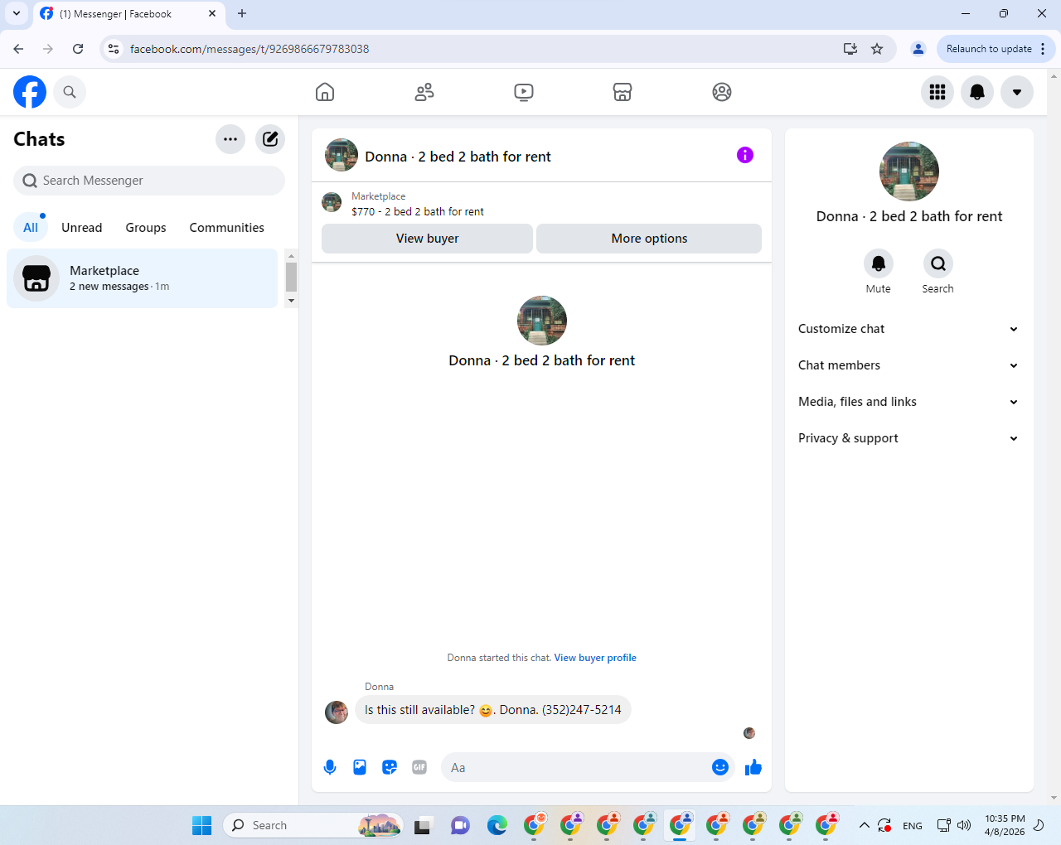Mute conversation with bell icon in panel
The height and width of the screenshot is (845, 1061).
point(879,263)
